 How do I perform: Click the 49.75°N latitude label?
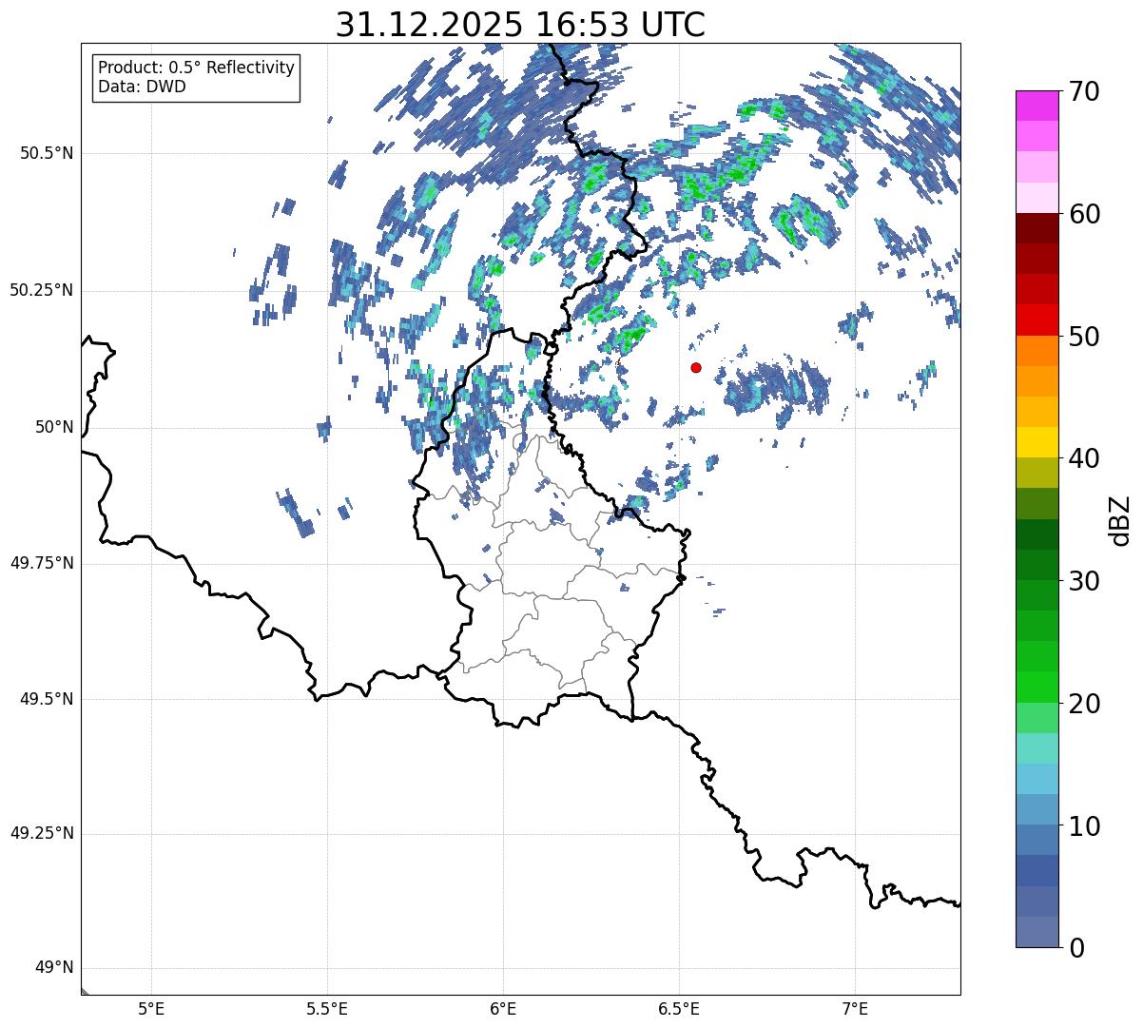(41, 563)
